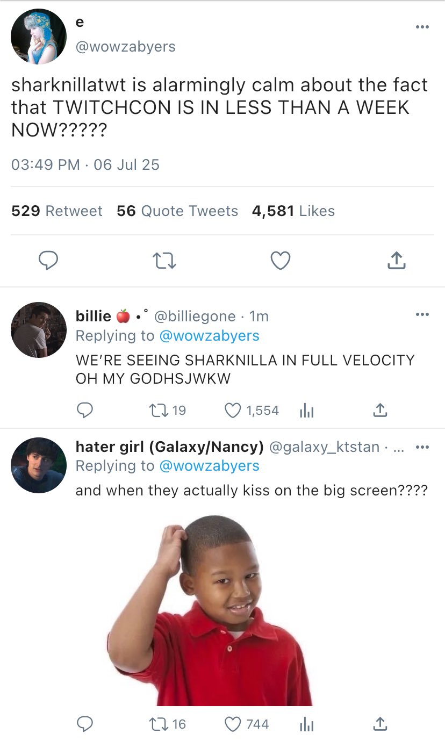Reply to billie's comment
Viewport: 445px width, 741px height.
click(84, 411)
